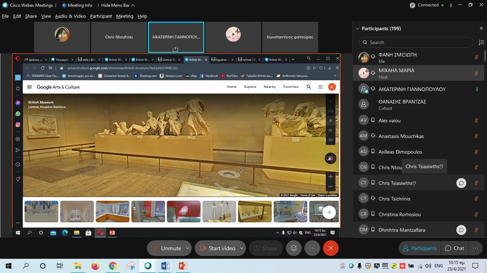Open Word from the Windows taskbar
This screenshot has width=487, height=273.
point(165,266)
